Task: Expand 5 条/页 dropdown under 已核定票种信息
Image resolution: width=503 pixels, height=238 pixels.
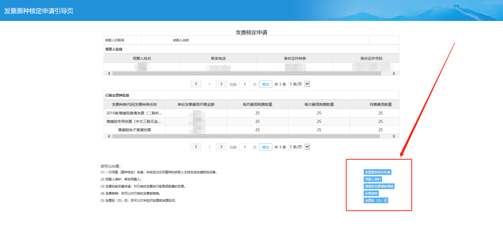Action: pyautogui.click(x=299, y=147)
